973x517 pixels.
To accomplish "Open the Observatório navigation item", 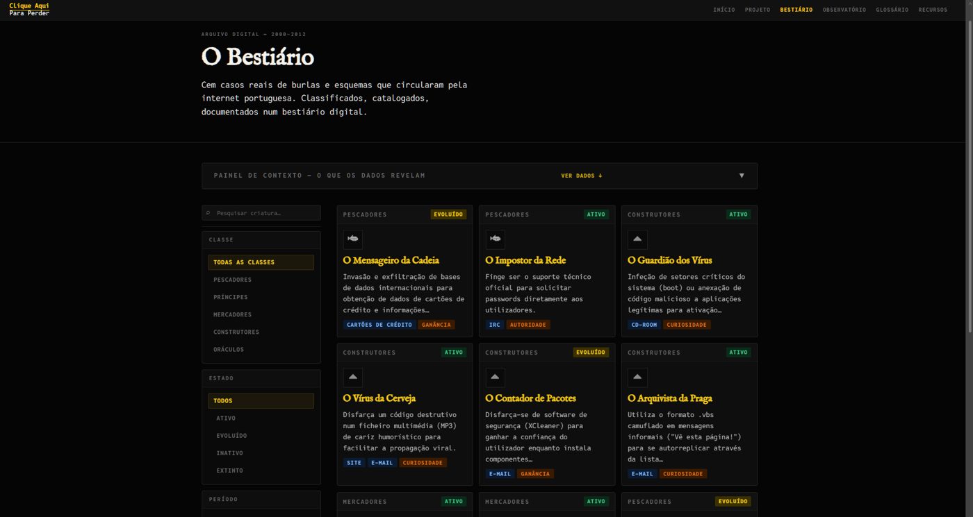I will pos(844,10).
